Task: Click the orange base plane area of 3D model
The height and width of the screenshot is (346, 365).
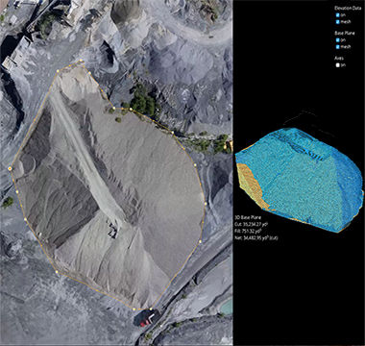Action: pyautogui.click(x=250, y=185)
